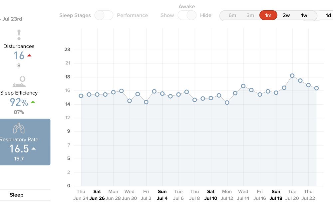Viewport: 333px width, 205px height.
Task: Select the 1w range button
Action: [303, 15]
